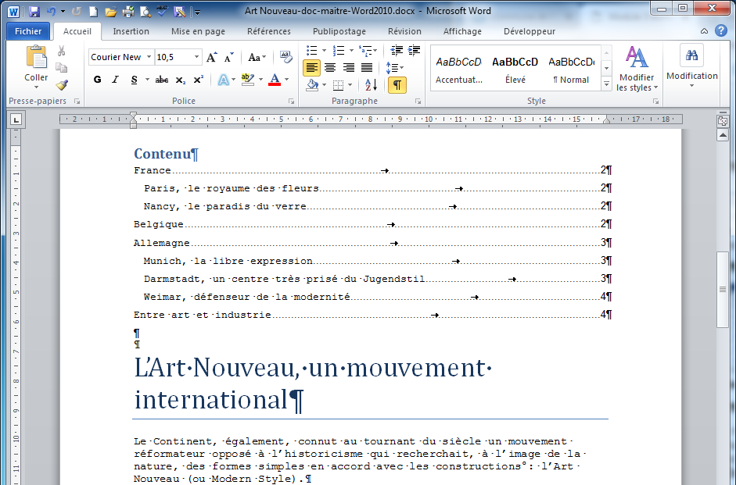This screenshot has width=736, height=485.
Task: Open the Modification group button
Action: [x=692, y=66]
